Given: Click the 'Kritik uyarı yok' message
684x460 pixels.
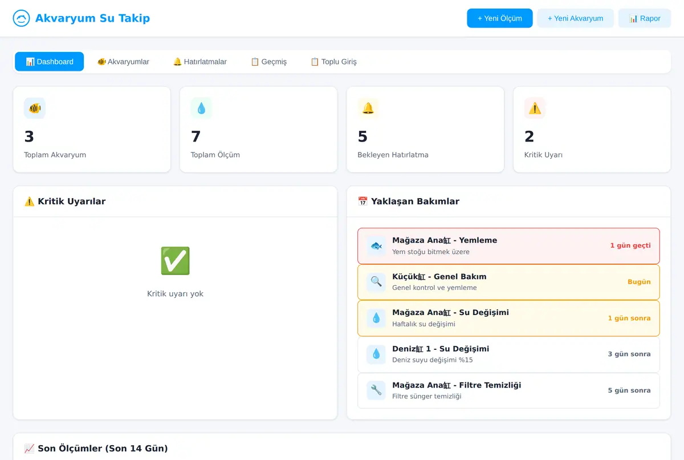Looking at the screenshot, I should click(175, 294).
